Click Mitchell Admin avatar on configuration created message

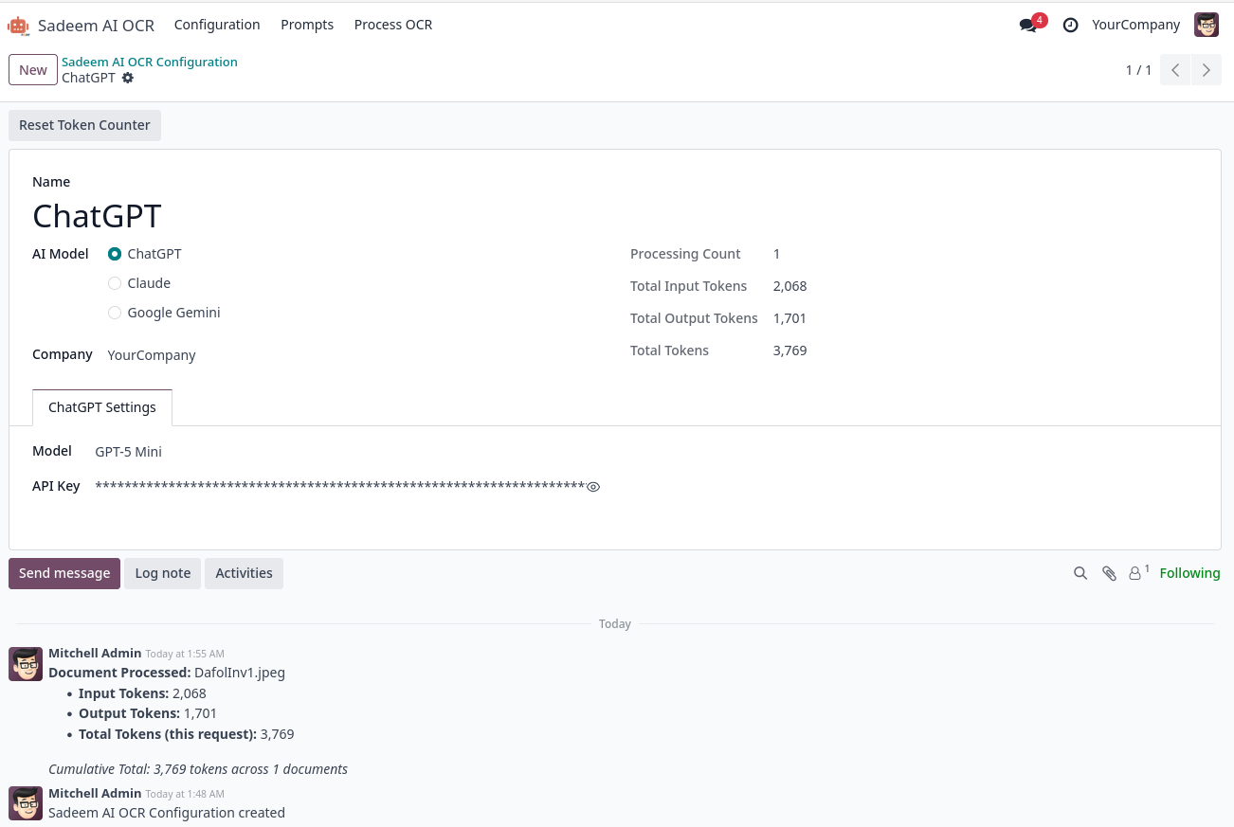[26, 803]
